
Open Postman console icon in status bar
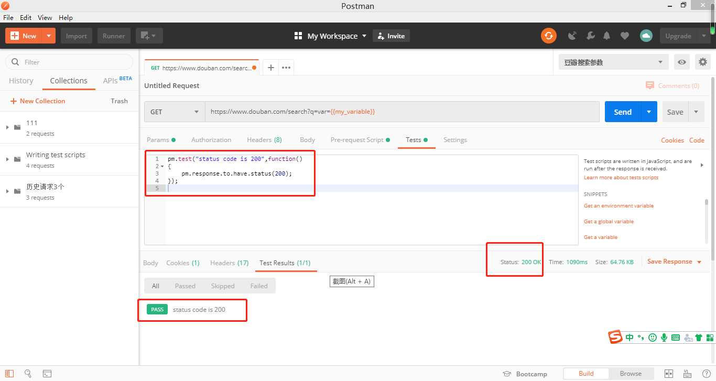(x=47, y=374)
